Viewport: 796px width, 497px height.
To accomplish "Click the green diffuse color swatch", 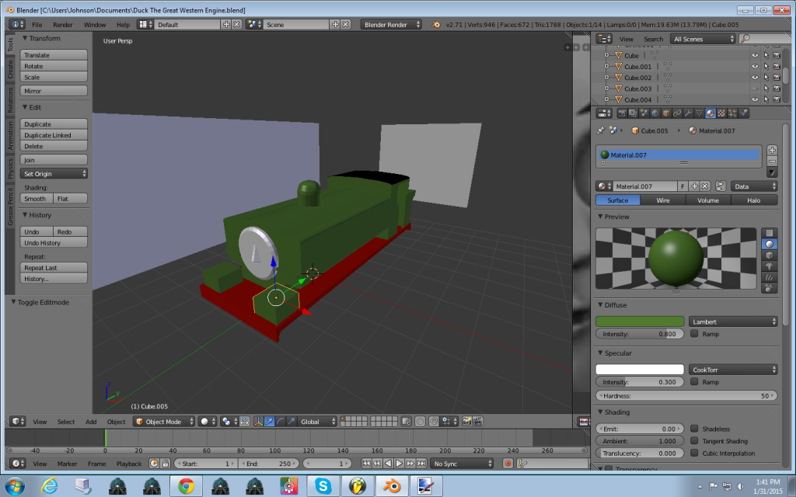I will tap(640, 321).
